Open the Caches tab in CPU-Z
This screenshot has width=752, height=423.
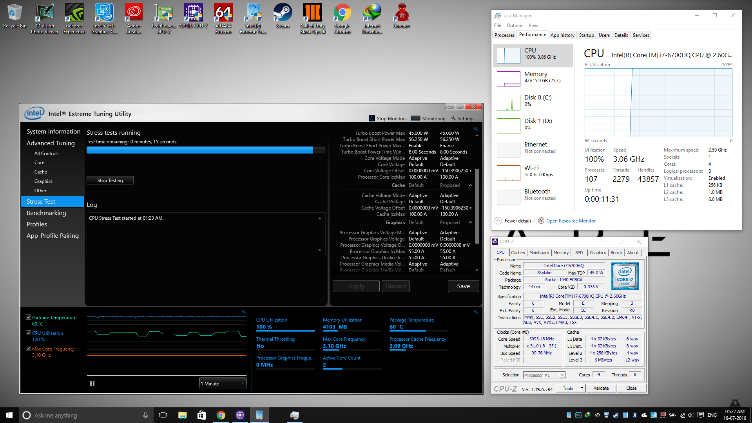518,253
